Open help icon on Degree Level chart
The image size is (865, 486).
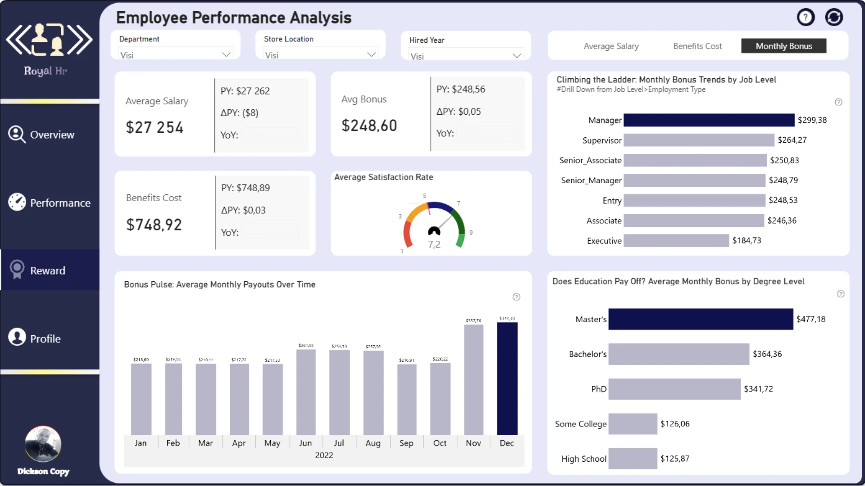[840, 294]
